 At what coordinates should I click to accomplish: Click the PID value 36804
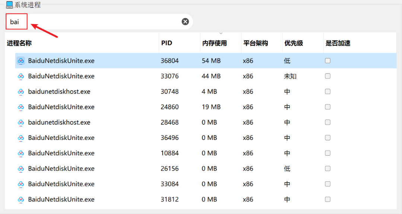click(x=170, y=61)
